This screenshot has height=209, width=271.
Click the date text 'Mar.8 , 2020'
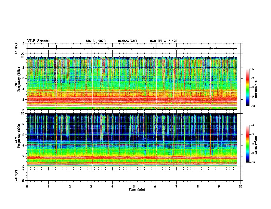click(95, 41)
